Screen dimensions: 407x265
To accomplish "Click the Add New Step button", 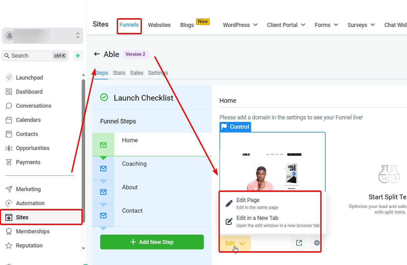I will 152,242.
